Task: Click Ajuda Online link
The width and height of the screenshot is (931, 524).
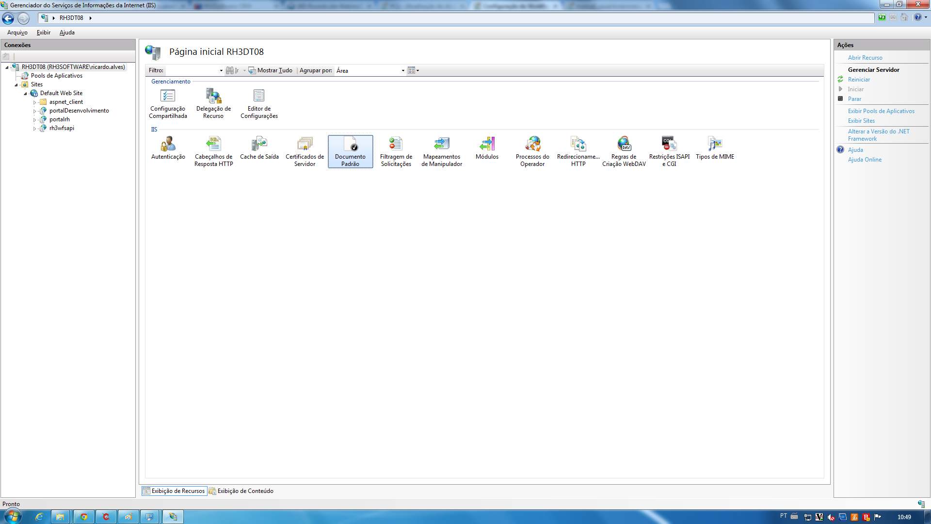Action: (x=865, y=160)
